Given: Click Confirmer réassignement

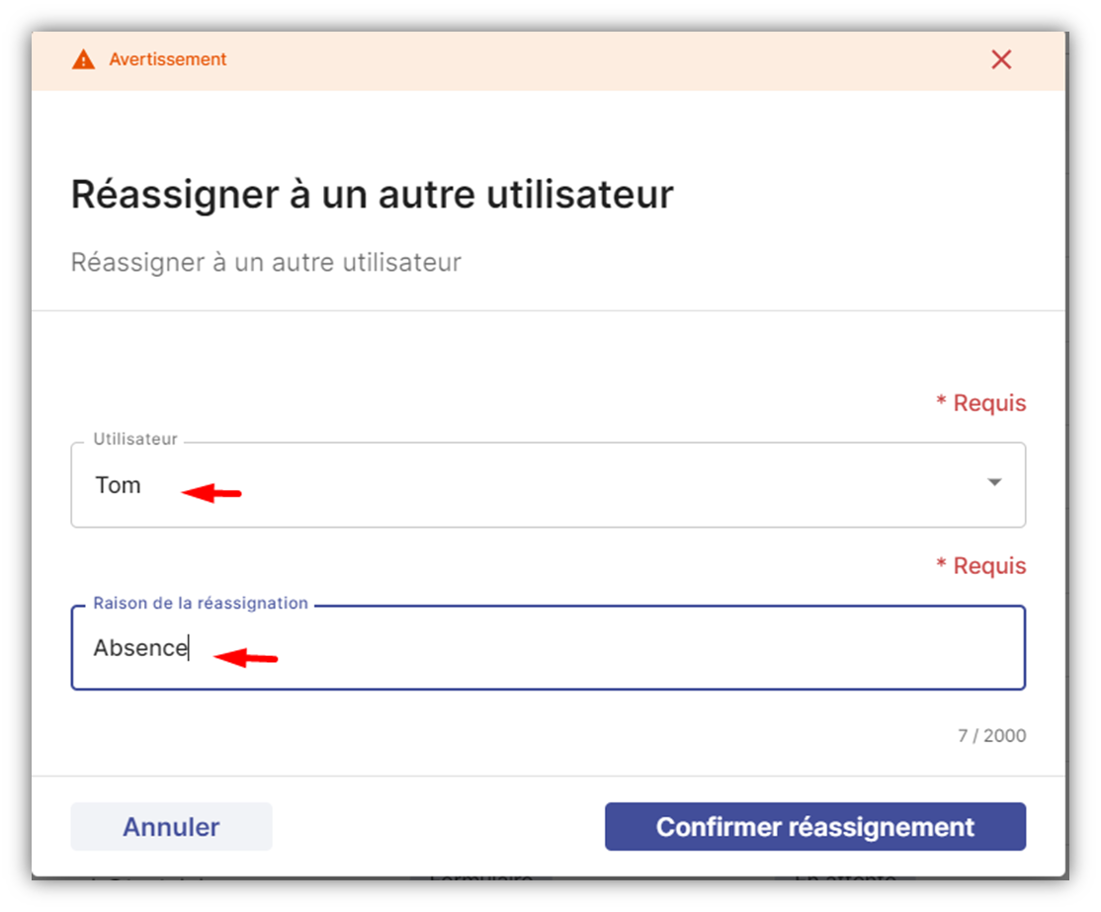Looking at the screenshot, I should 815,826.
